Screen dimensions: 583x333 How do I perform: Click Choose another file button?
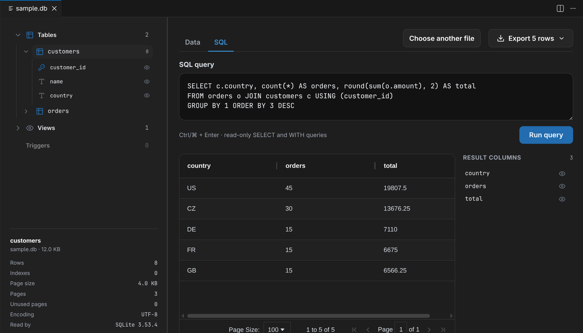pyautogui.click(x=442, y=38)
